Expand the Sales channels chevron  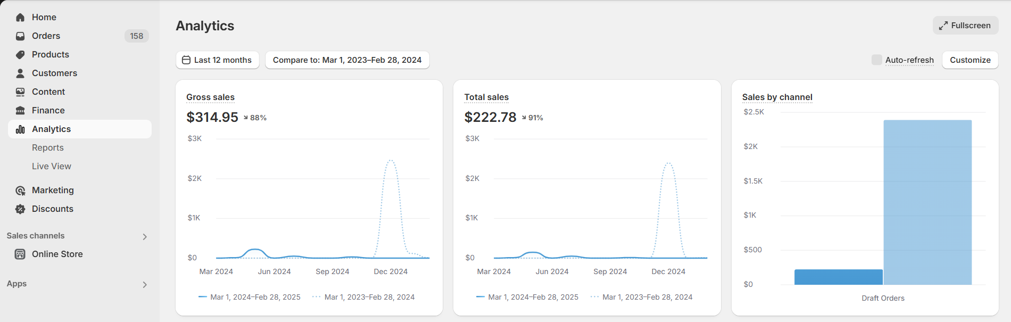(145, 237)
